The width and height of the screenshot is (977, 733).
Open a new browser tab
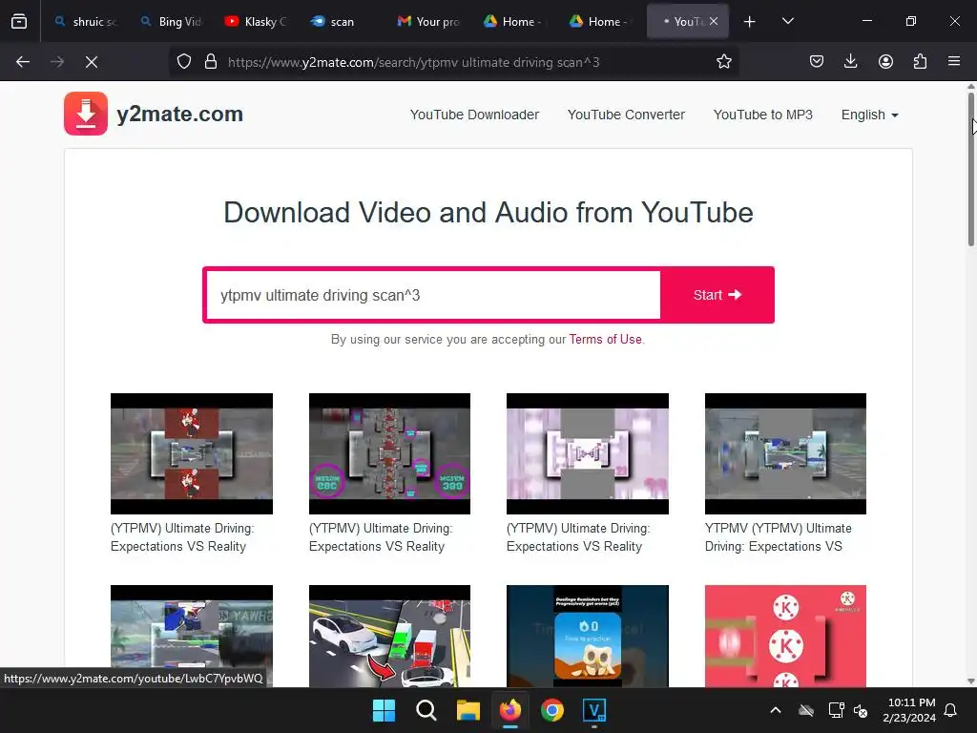pyautogui.click(x=750, y=21)
